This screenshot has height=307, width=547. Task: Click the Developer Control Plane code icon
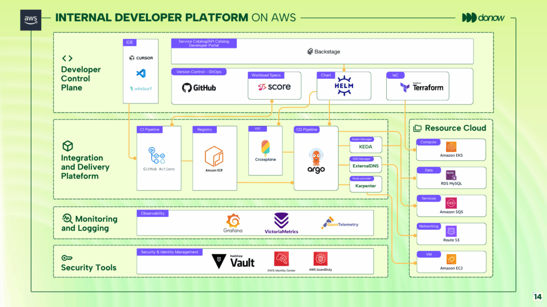pos(67,58)
